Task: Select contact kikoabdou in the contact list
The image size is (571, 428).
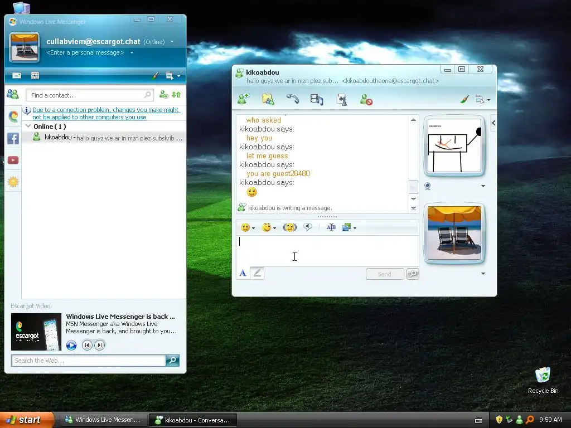Action: pos(104,138)
